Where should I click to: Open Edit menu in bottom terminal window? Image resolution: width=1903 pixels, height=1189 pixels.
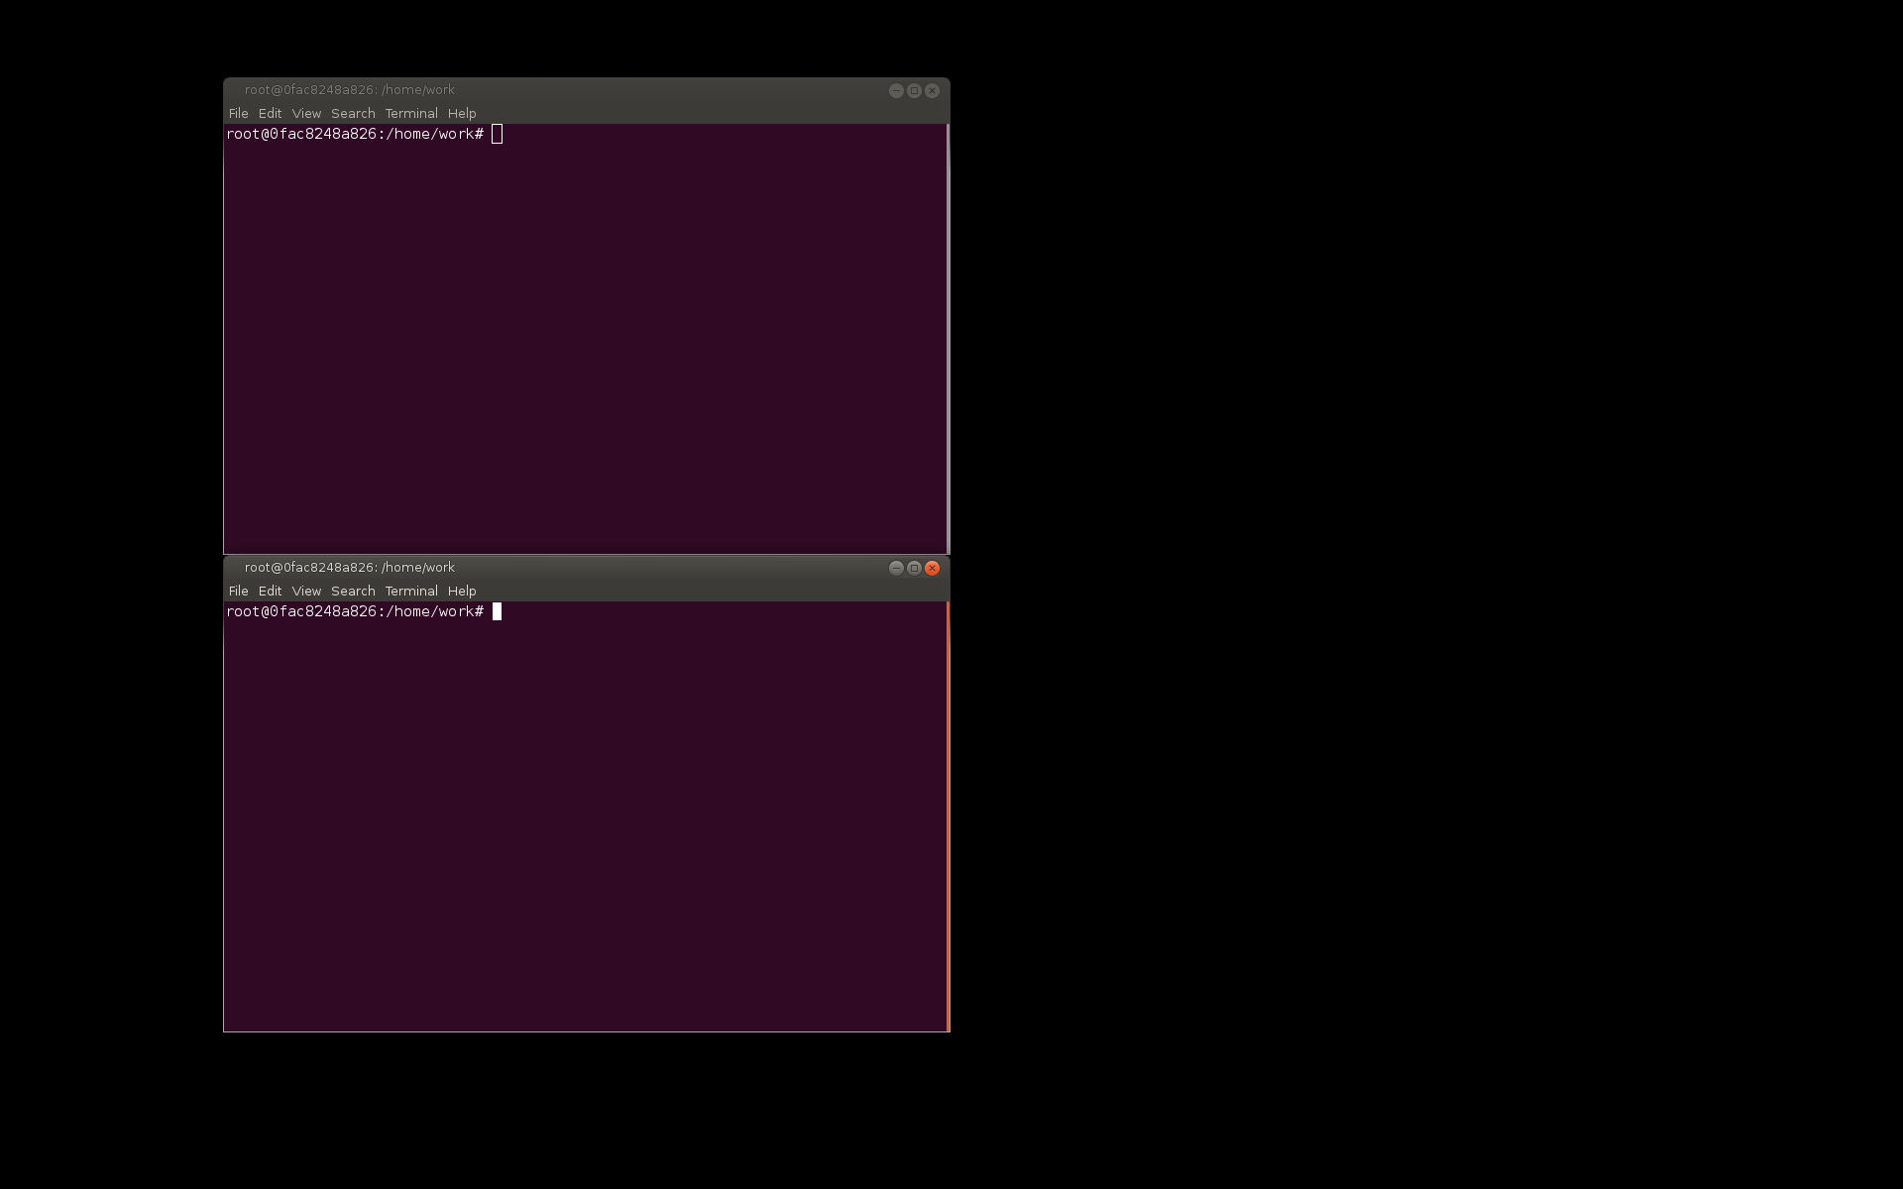[x=270, y=592]
